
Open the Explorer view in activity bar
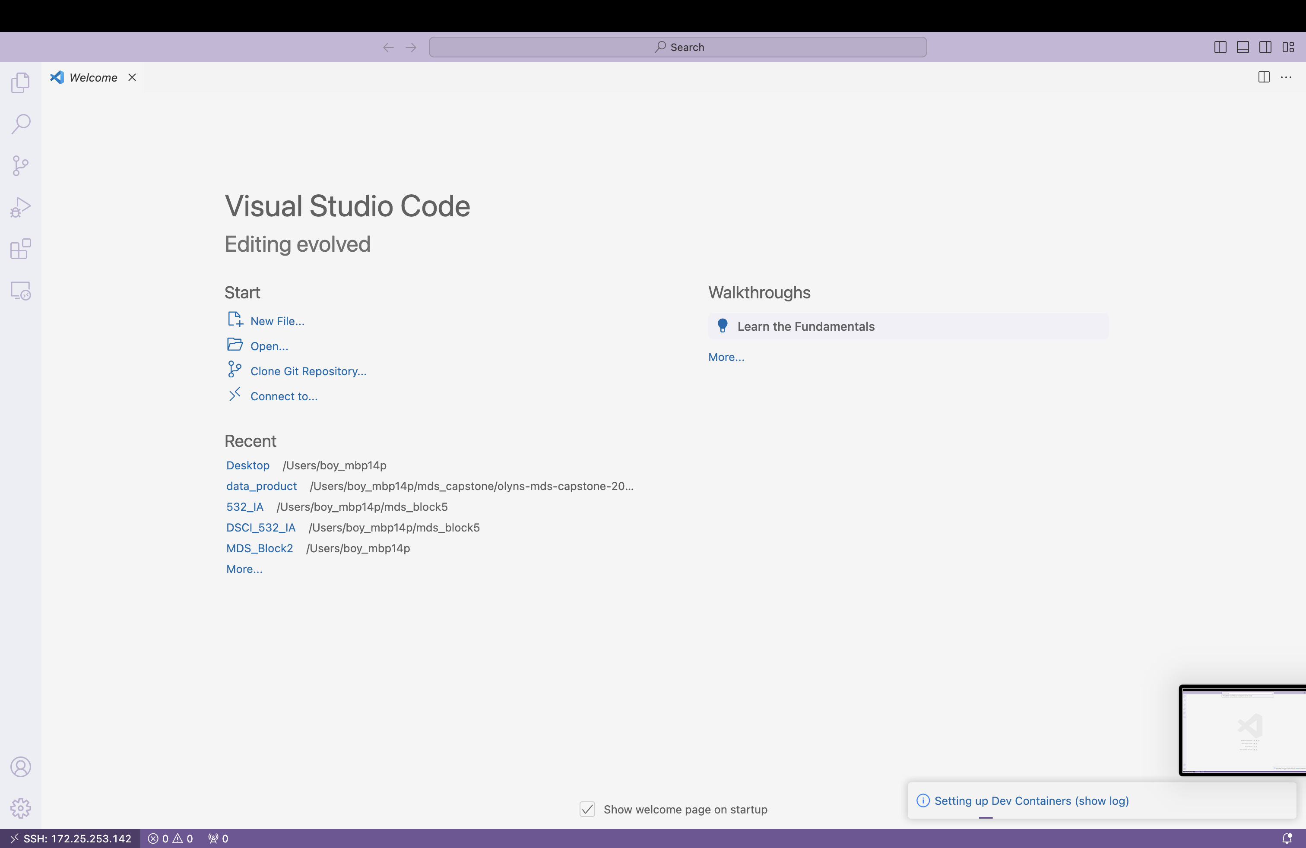(x=20, y=83)
